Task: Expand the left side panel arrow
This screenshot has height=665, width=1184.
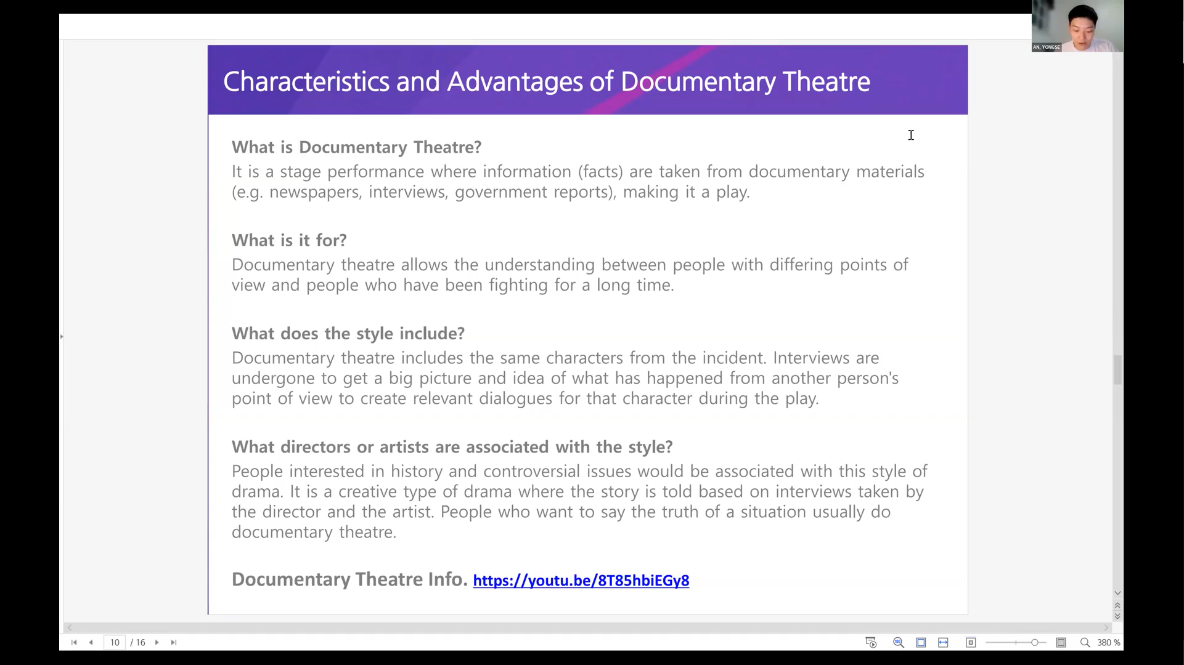Action: (62, 336)
